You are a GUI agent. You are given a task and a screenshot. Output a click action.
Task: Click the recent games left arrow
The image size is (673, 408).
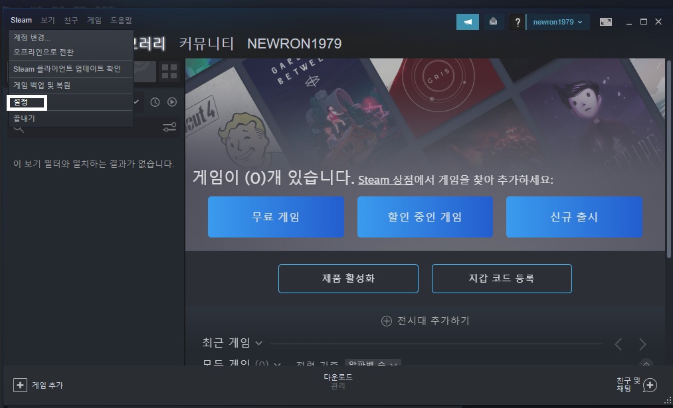(619, 344)
